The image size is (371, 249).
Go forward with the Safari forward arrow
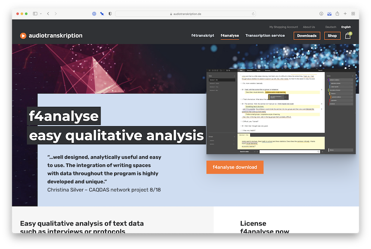pyautogui.click(x=56, y=14)
